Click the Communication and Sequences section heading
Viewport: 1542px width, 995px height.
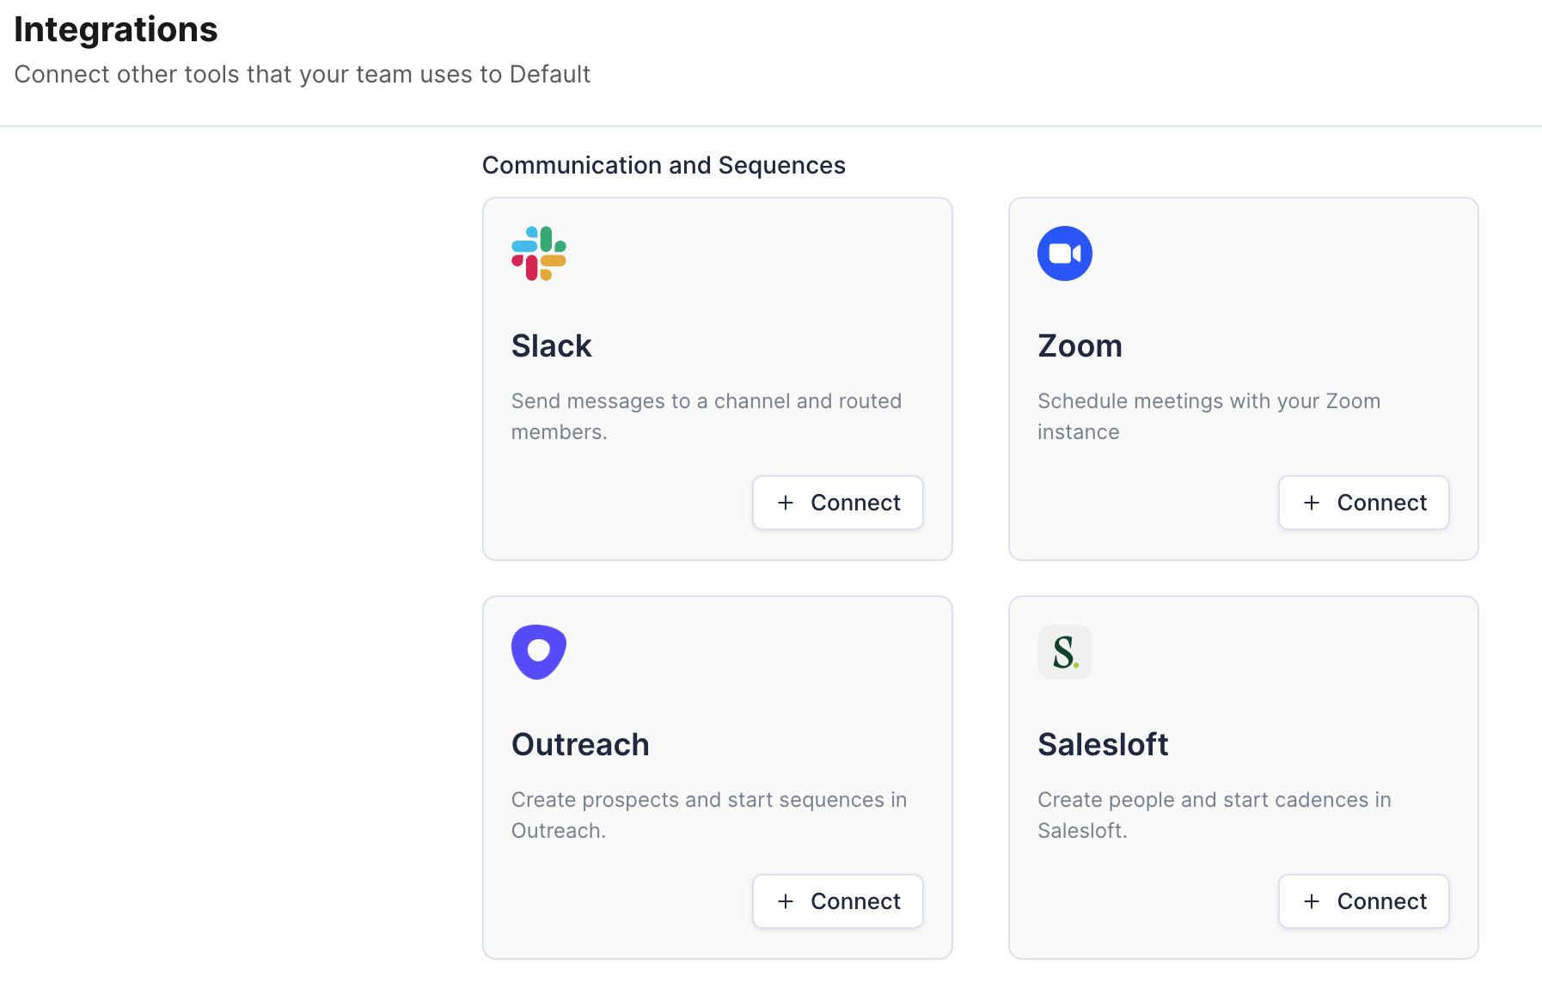664,165
